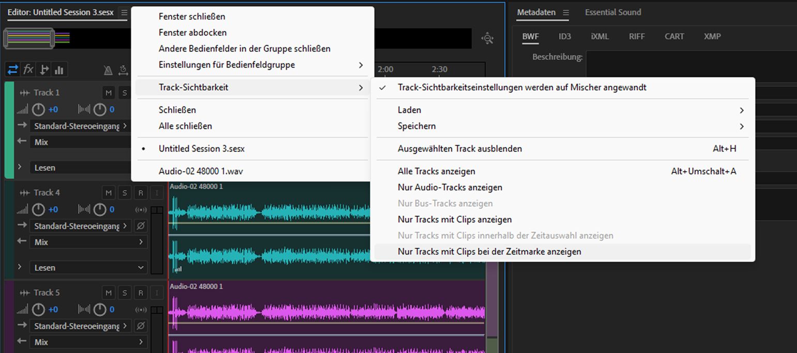Click Track 5 input arrow icon
This screenshot has width=797, height=353.
pyautogui.click(x=22, y=326)
